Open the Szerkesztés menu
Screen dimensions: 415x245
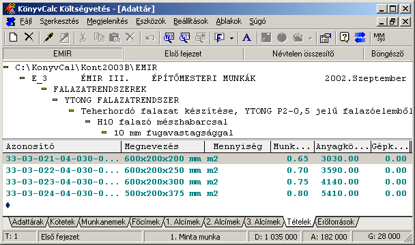point(59,21)
